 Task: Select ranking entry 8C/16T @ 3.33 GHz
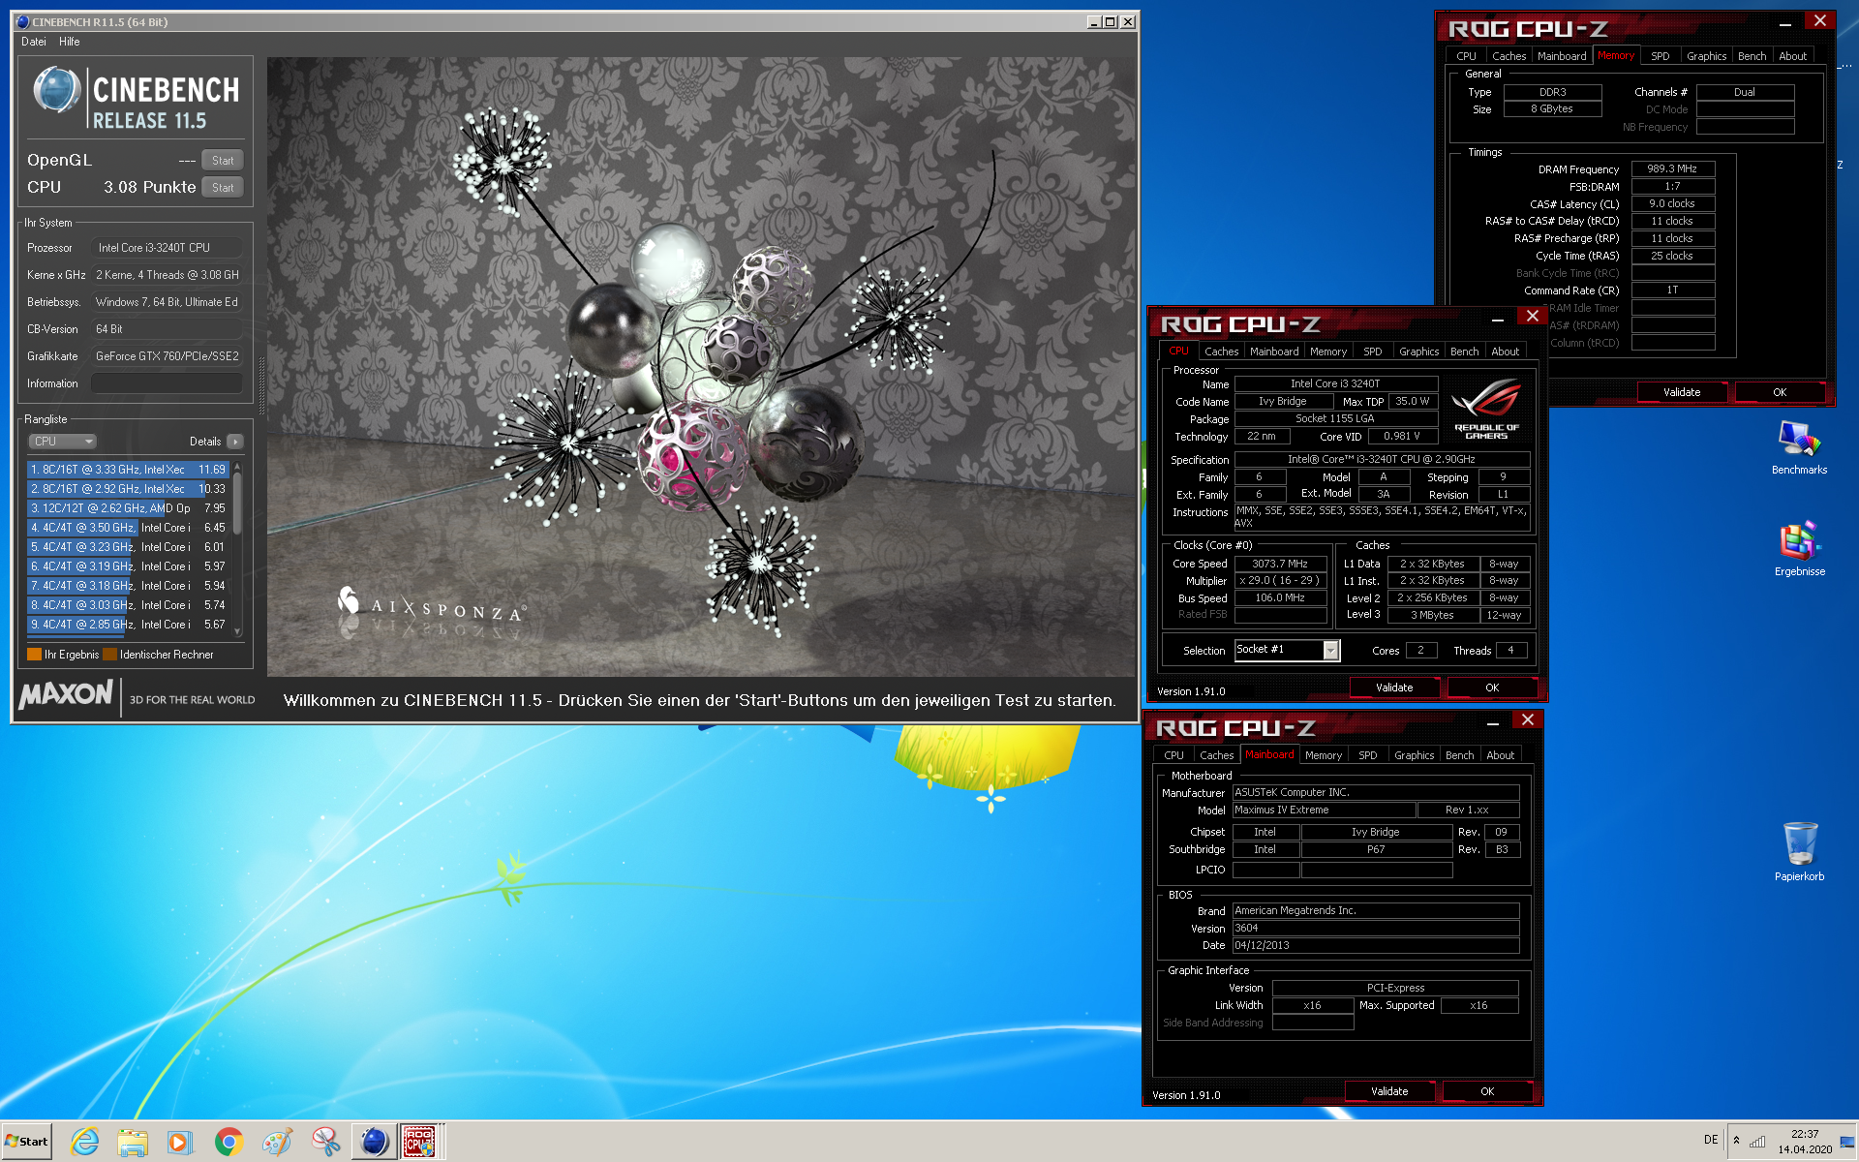[128, 470]
